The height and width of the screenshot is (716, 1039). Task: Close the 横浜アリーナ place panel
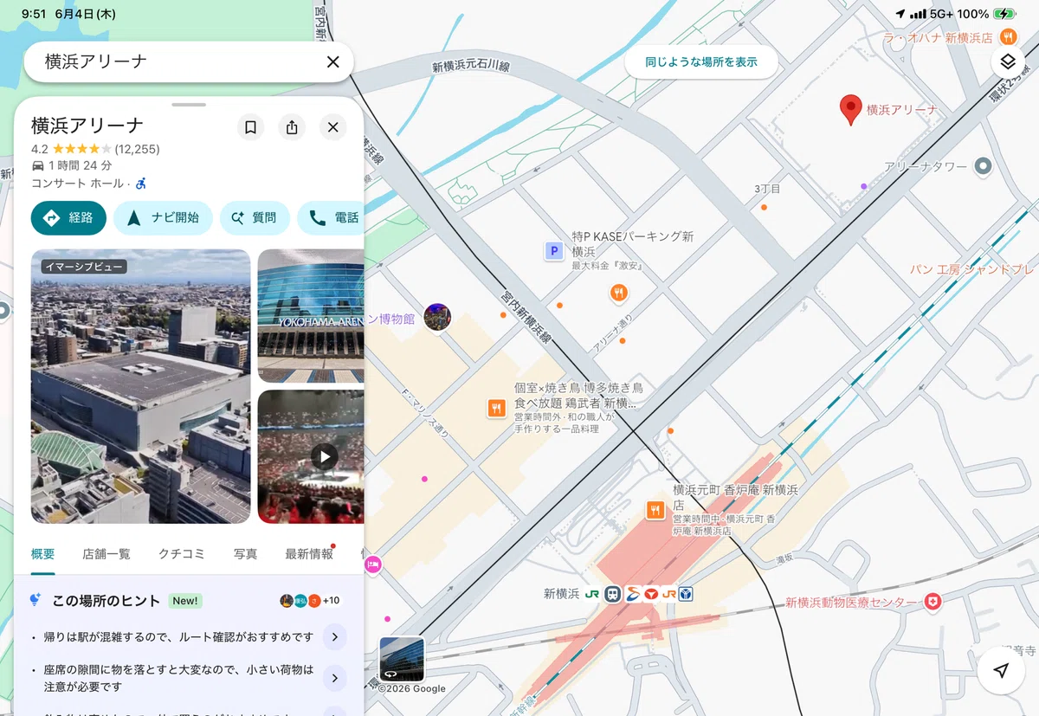click(332, 127)
